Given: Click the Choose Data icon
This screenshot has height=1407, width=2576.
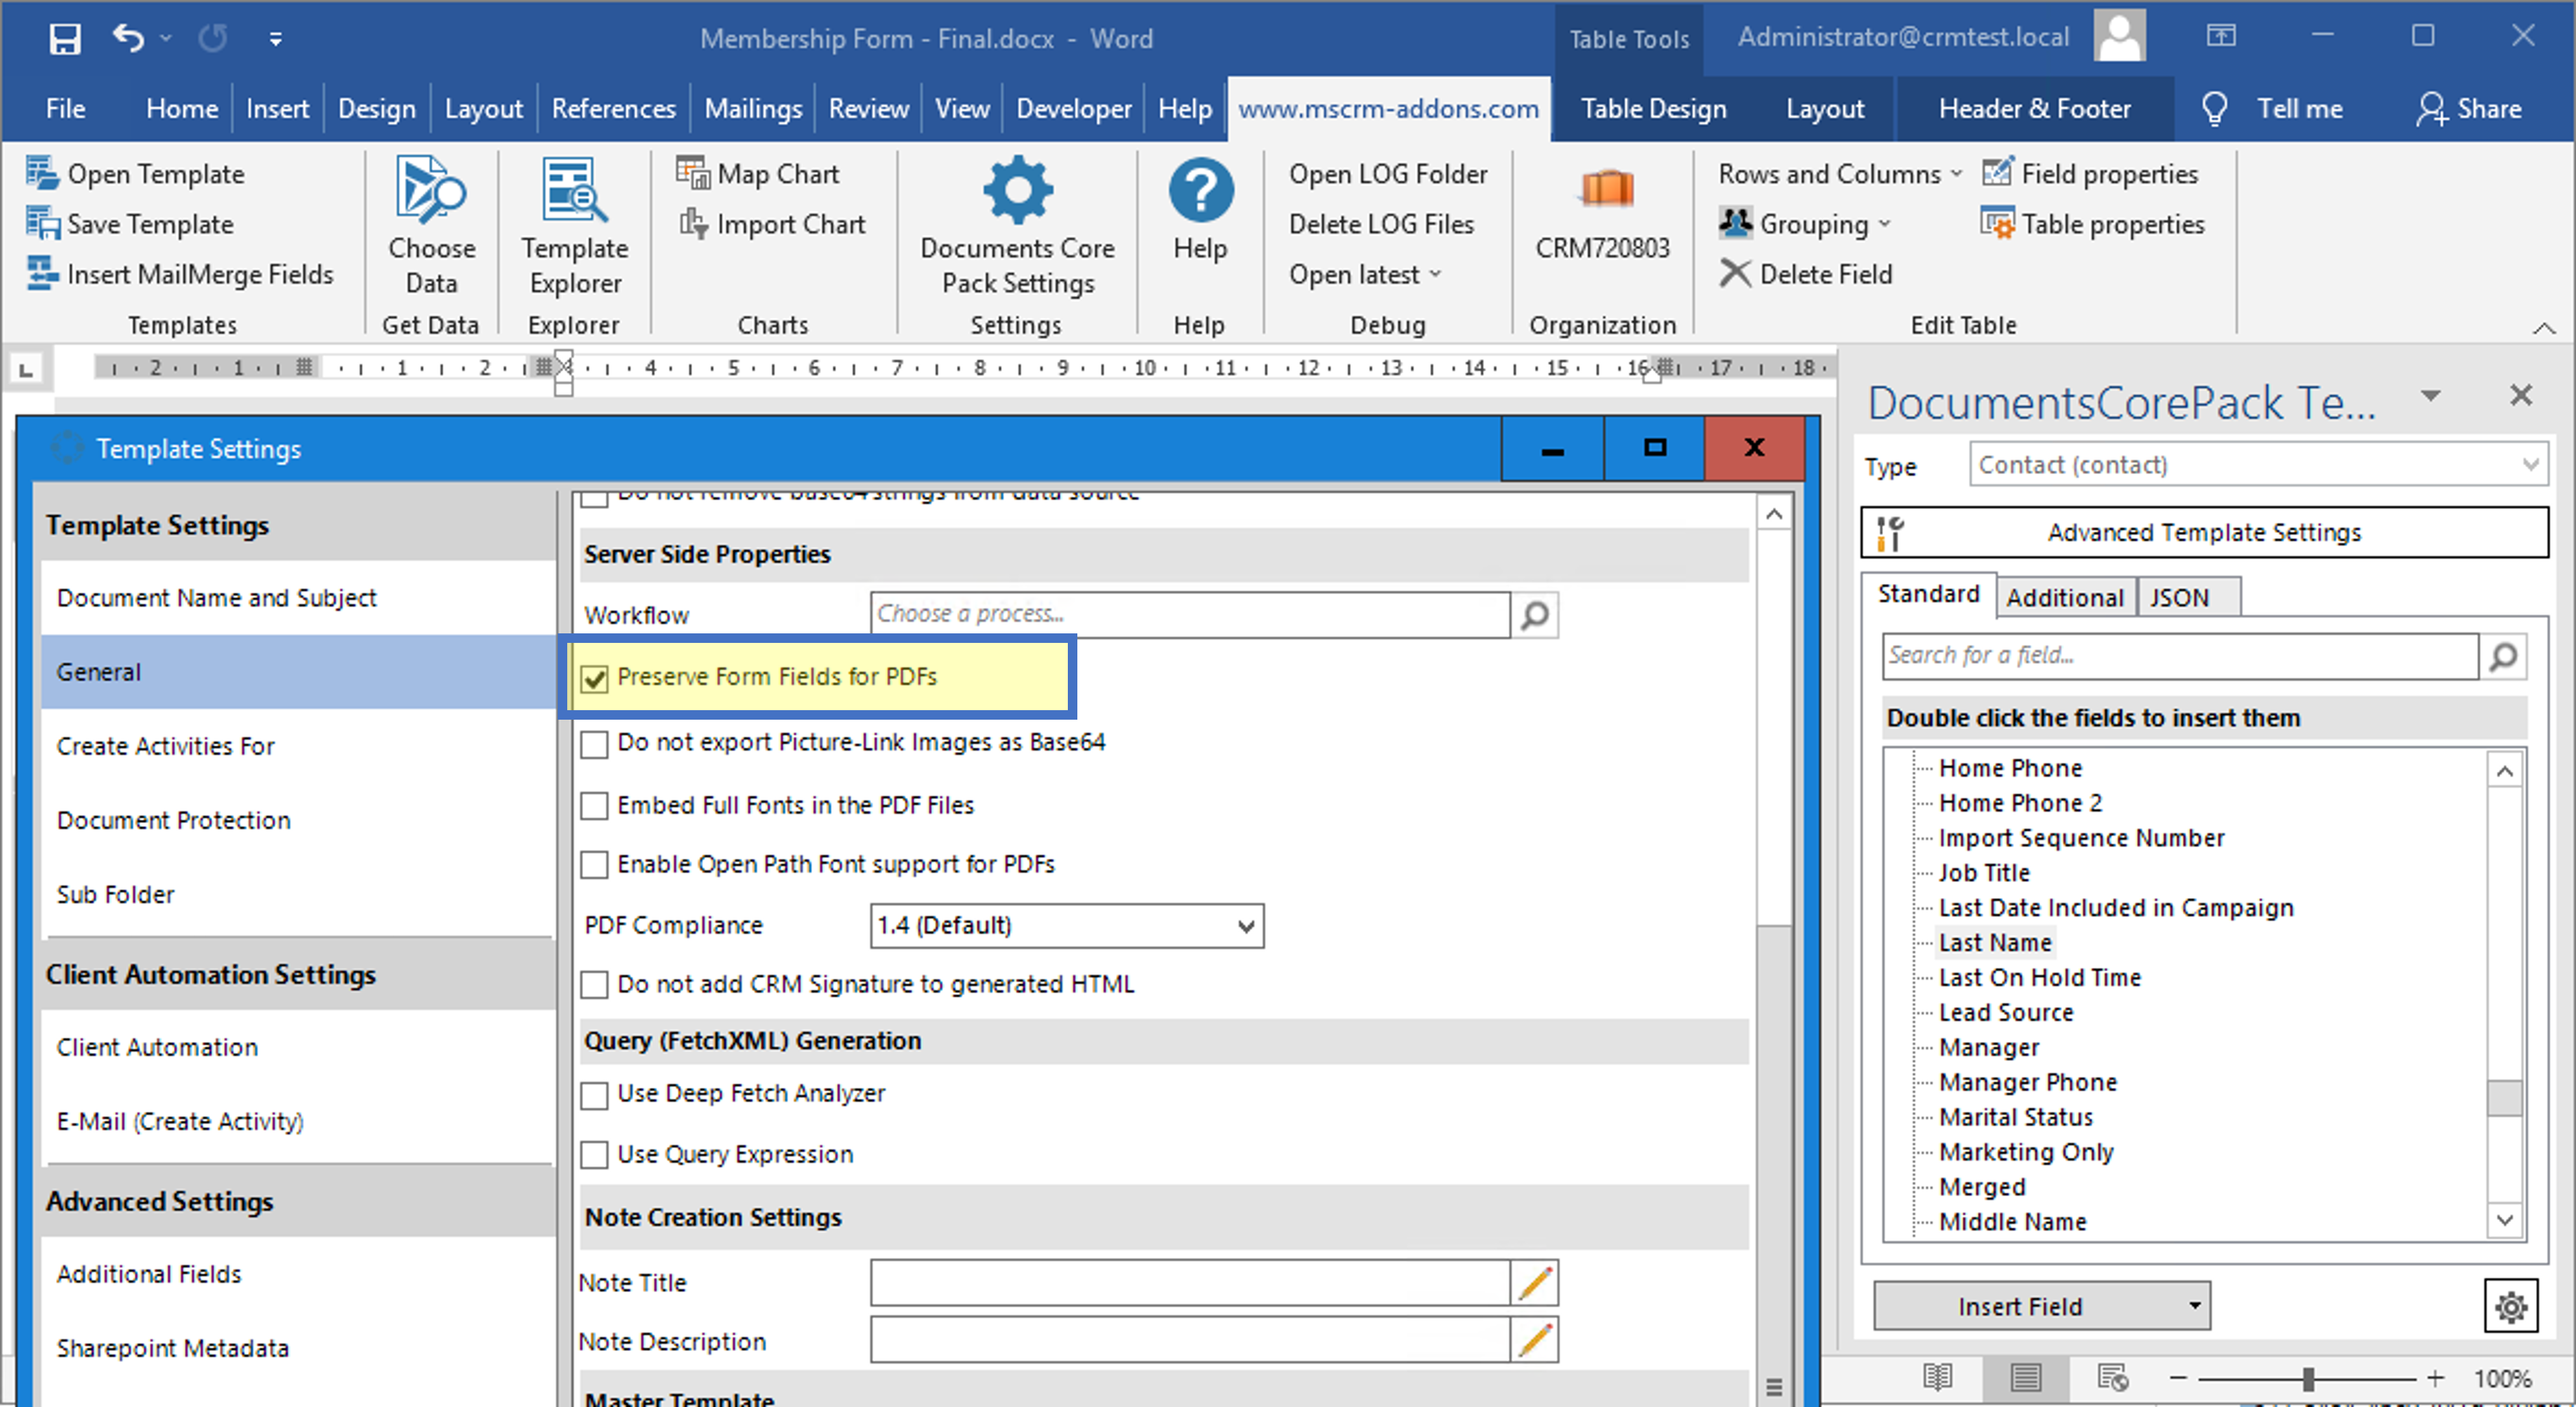Looking at the screenshot, I should click(x=431, y=188).
